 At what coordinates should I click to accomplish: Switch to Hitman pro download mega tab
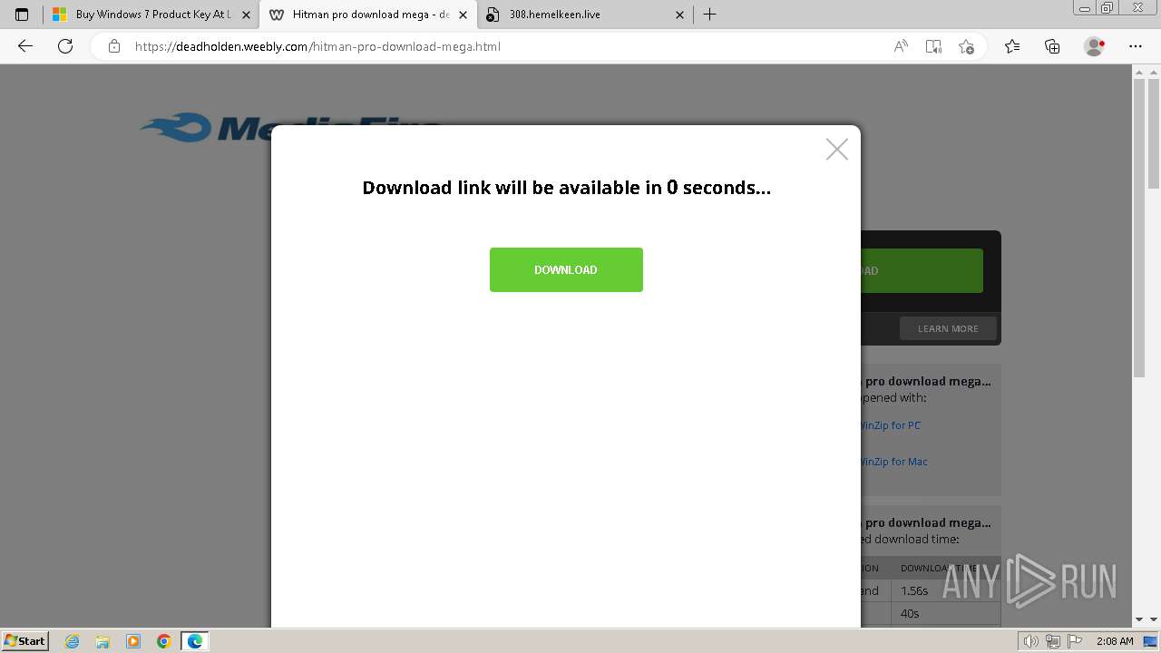(x=367, y=15)
